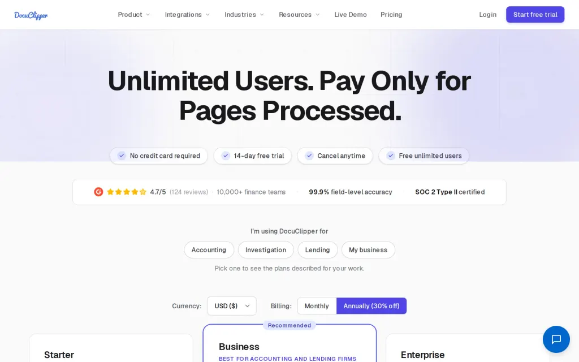The image size is (579, 362).
Task: Click the five-star rating icons
Action: 127,192
